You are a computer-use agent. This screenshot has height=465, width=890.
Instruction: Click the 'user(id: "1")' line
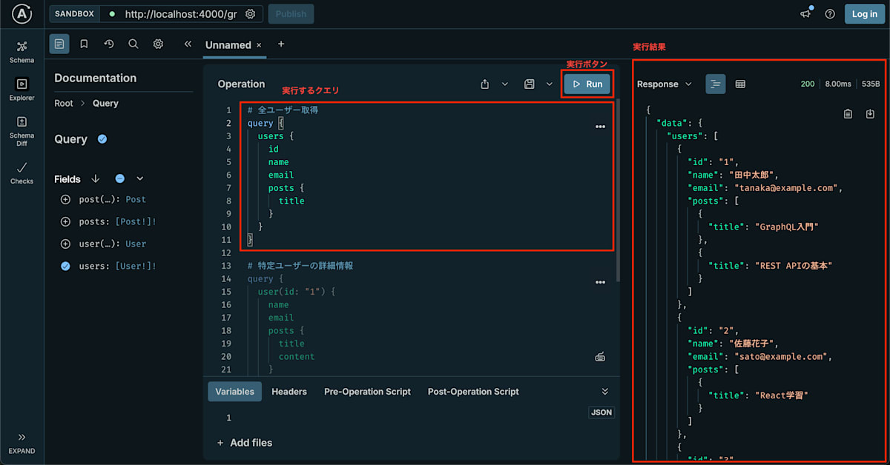pos(297,292)
